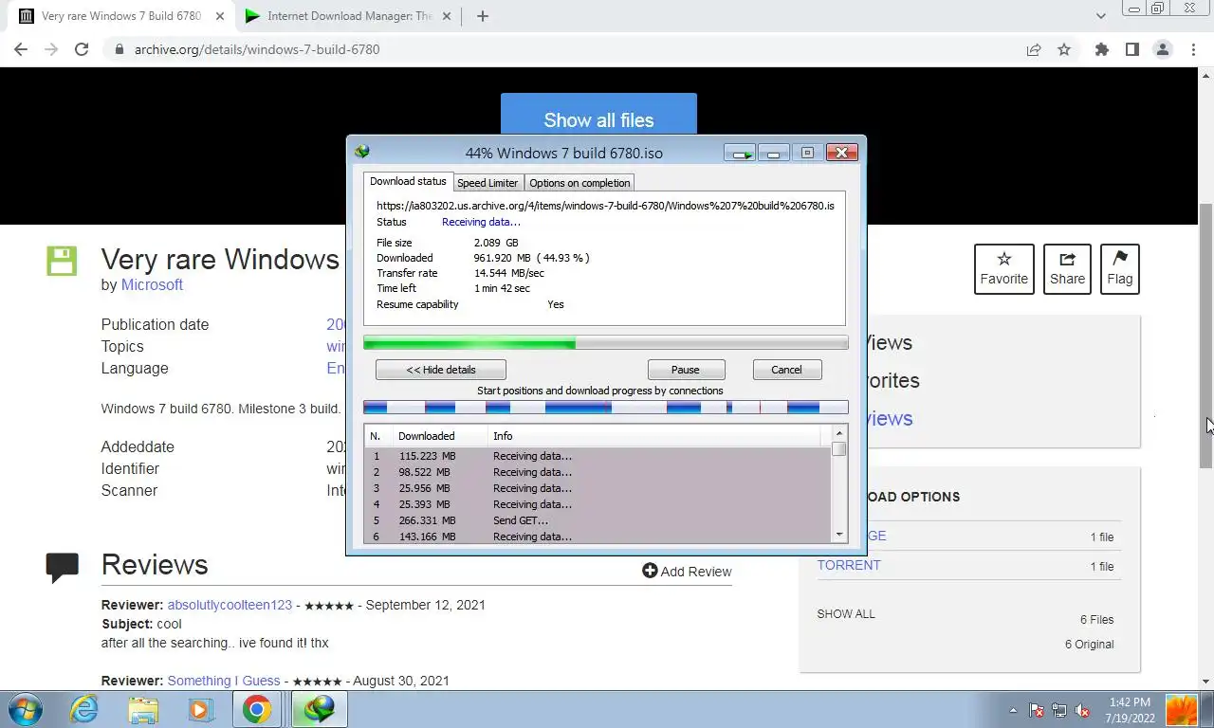Click the IDM tray-minimize button in dialog title bar
This screenshot has height=728, width=1214.
pos(740,153)
